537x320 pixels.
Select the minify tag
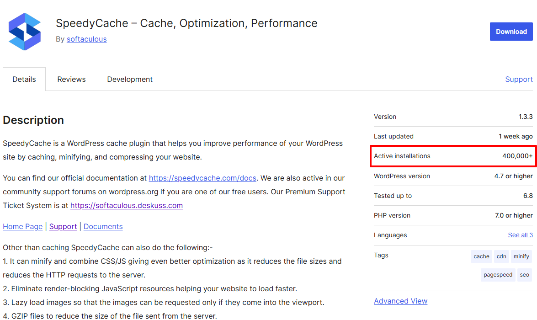tap(521, 256)
